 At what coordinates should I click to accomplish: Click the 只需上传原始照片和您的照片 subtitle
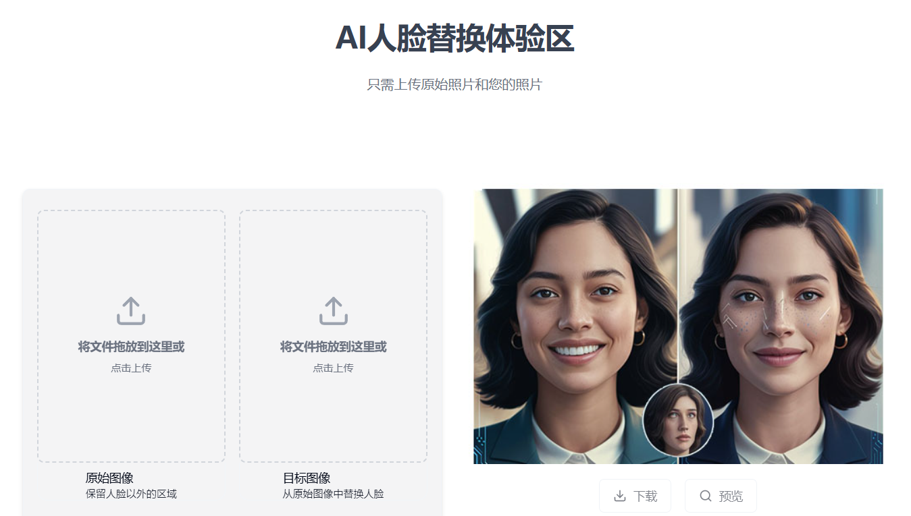[x=454, y=85]
